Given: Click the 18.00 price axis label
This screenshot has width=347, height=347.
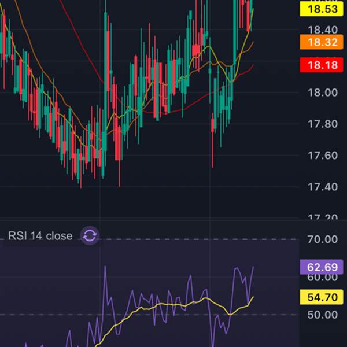Looking at the screenshot, I should pyautogui.click(x=323, y=93).
